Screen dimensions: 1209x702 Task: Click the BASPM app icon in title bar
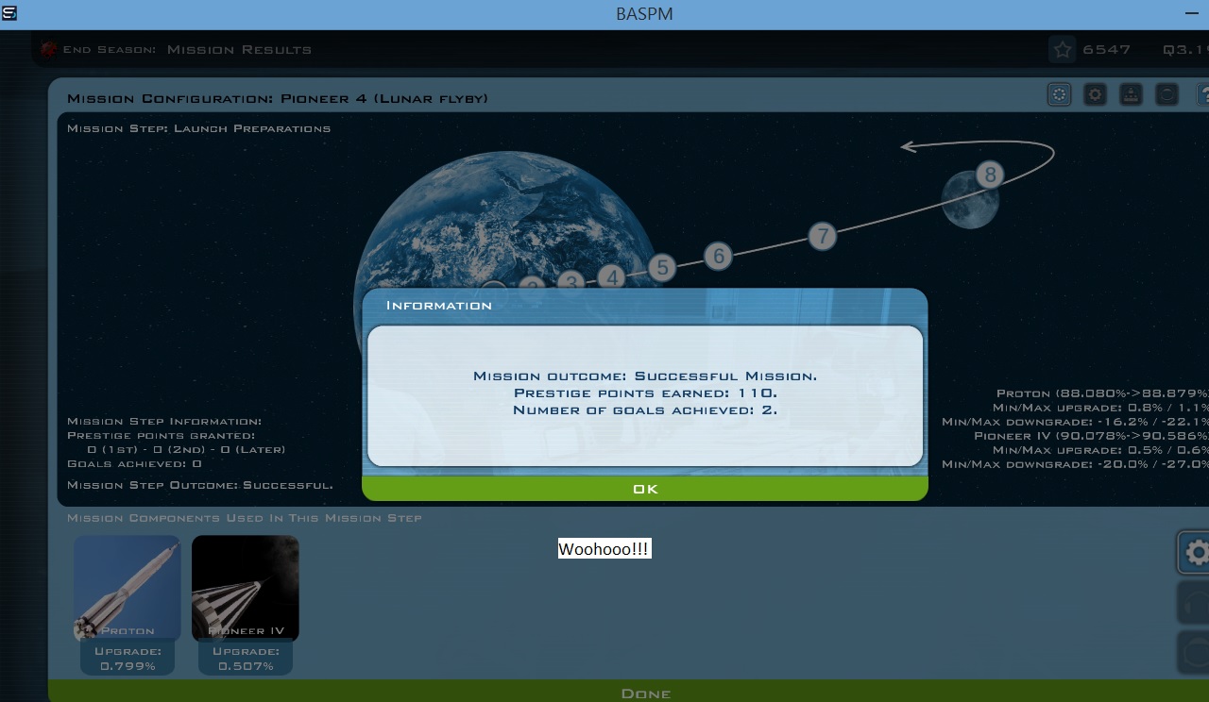coord(9,13)
